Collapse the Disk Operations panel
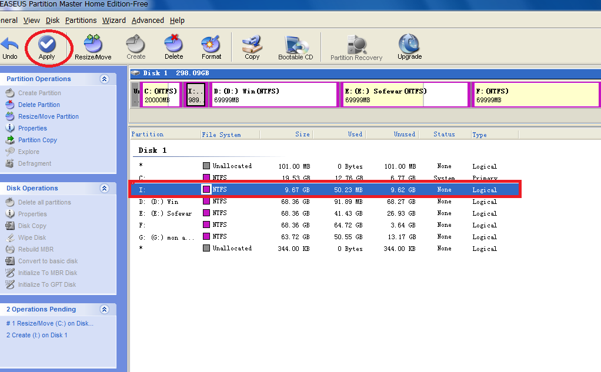This screenshot has height=372, width=601. 104,188
